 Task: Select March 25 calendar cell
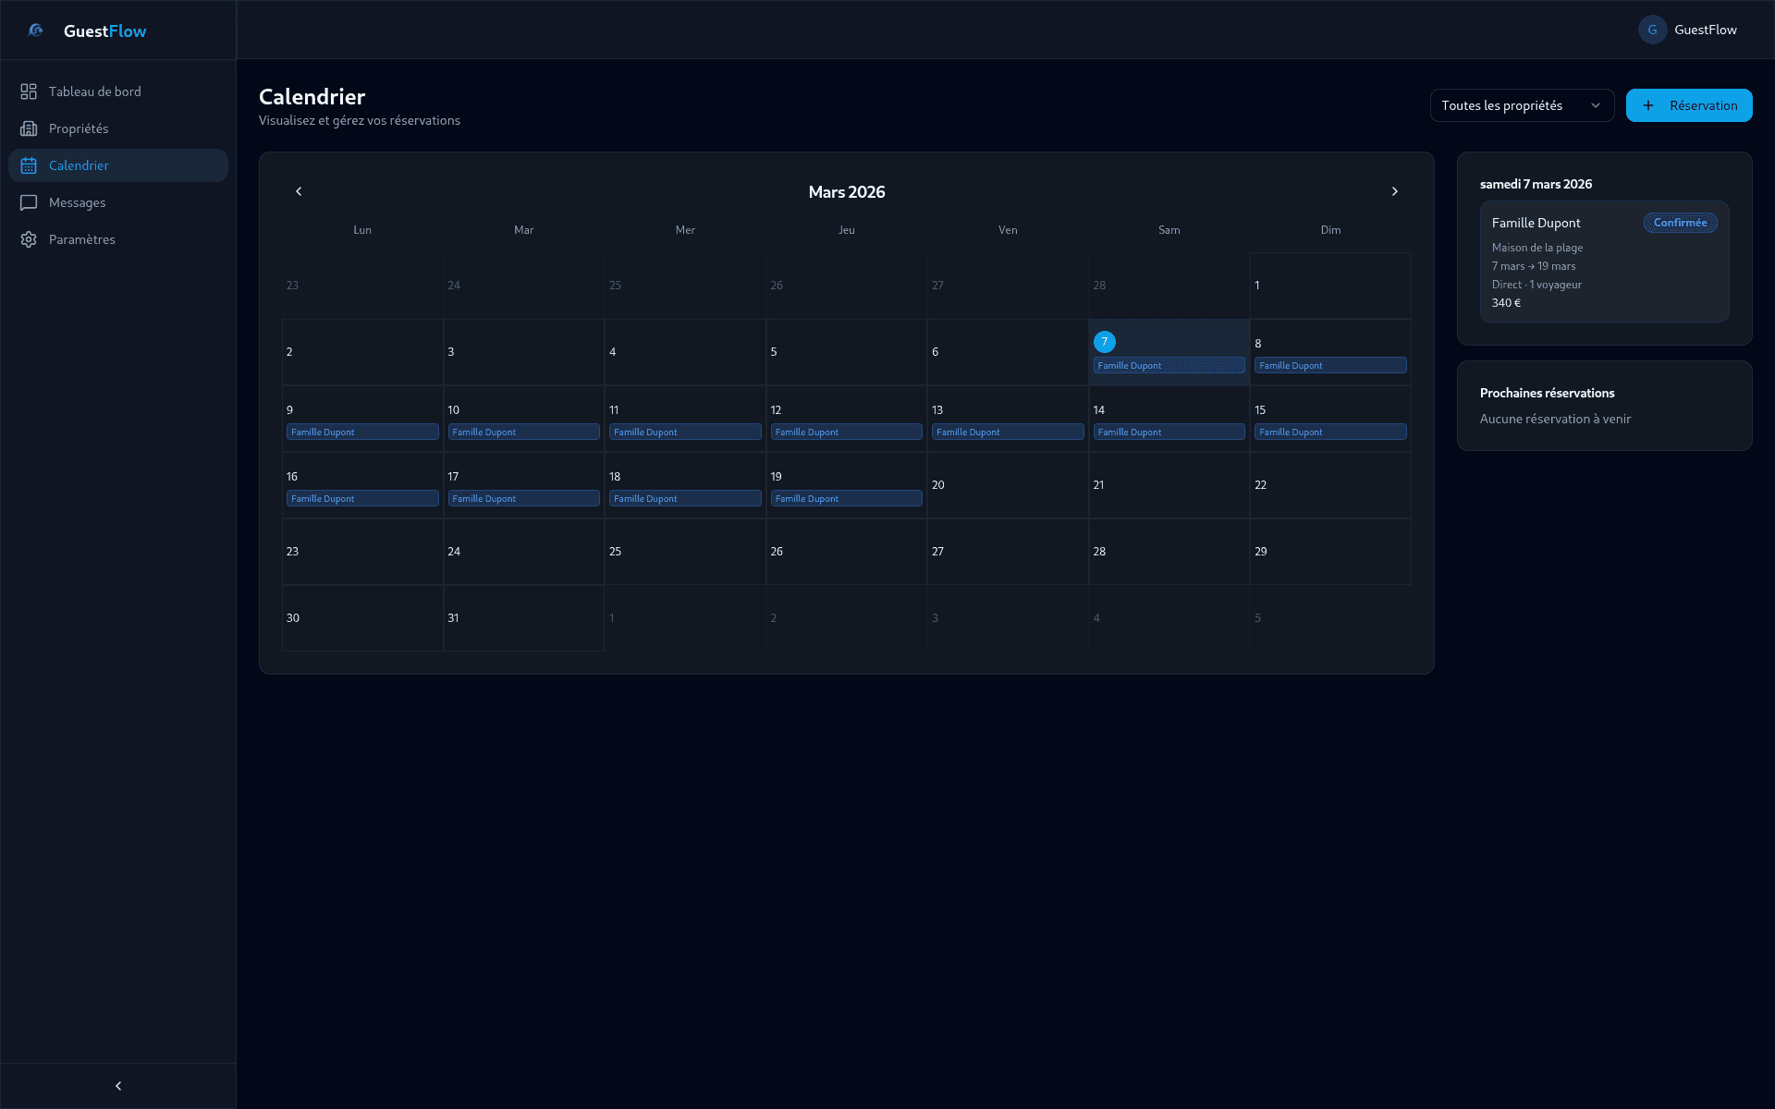click(x=684, y=552)
